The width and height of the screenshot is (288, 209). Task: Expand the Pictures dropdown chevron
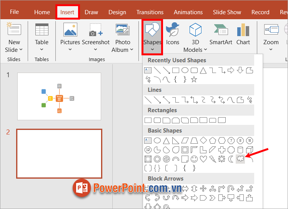70,49
